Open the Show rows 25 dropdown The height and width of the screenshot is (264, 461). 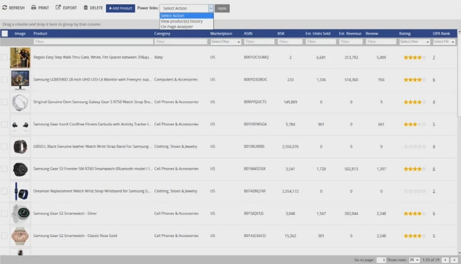414,260
